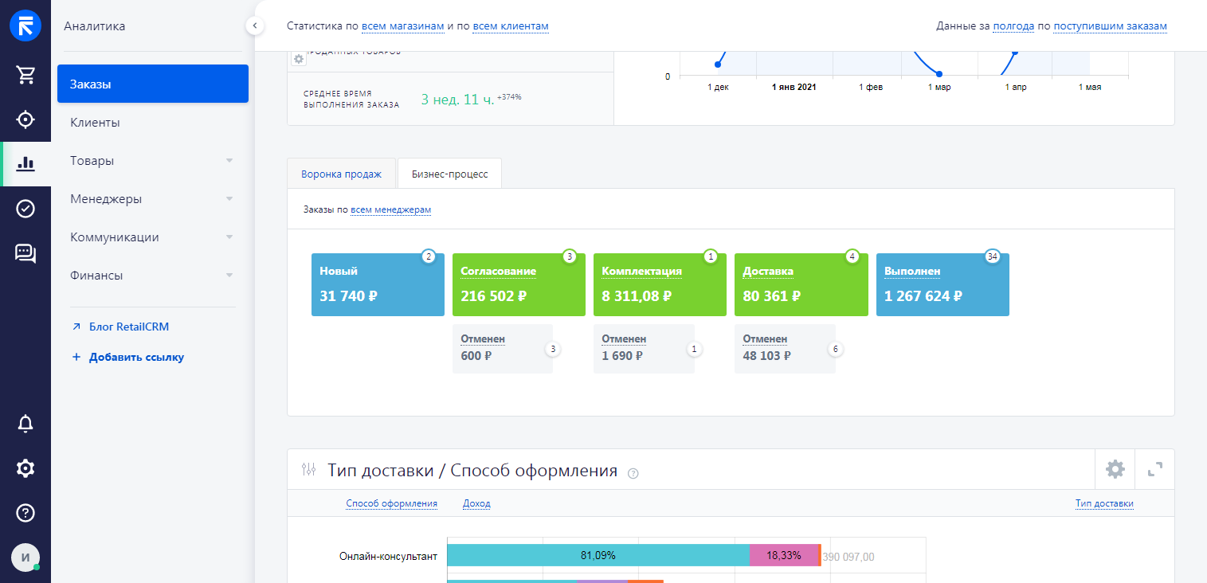Expand the Менеджеры menu section
The height and width of the screenshot is (583, 1207).
(x=229, y=199)
